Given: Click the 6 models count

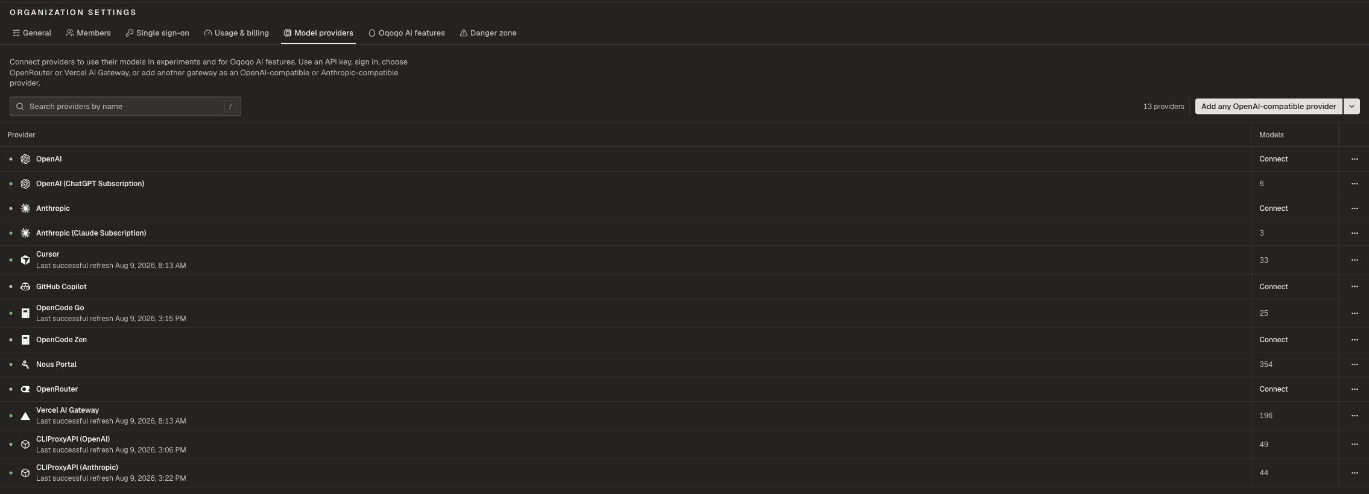Looking at the screenshot, I should (x=1262, y=184).
